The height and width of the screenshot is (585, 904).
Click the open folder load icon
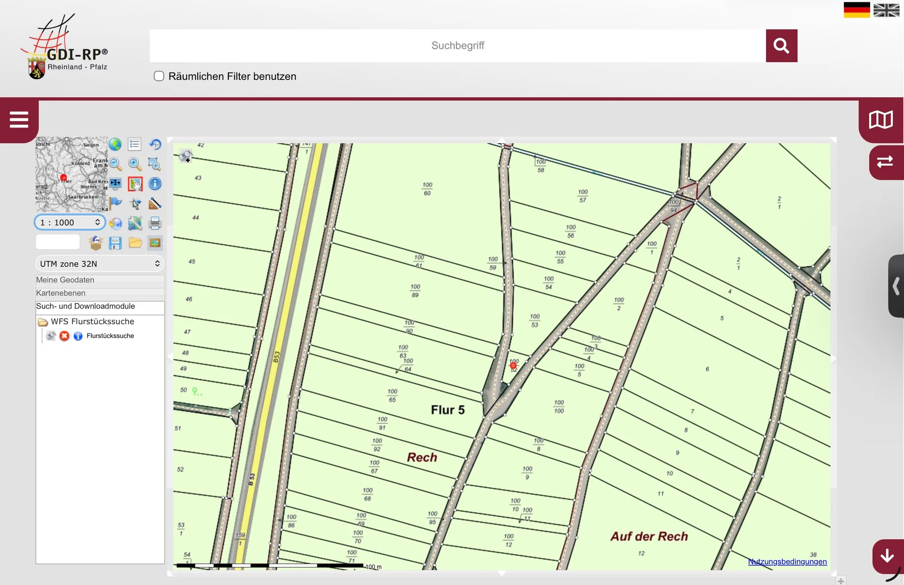(x=135, y=243)
